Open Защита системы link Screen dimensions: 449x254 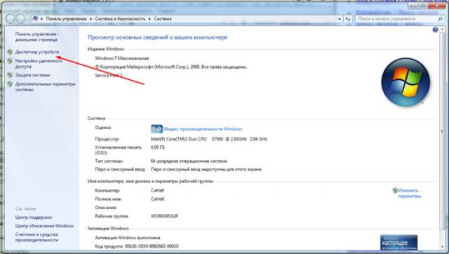(33, 75)
